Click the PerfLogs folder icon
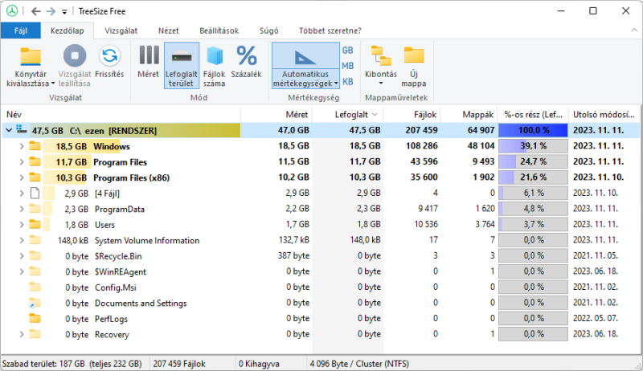This screenshot has width=643, height=371. coord(35,318)
